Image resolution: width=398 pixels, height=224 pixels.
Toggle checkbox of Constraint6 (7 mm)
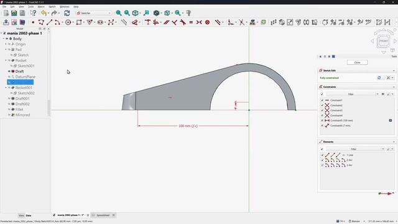(322, 126)
